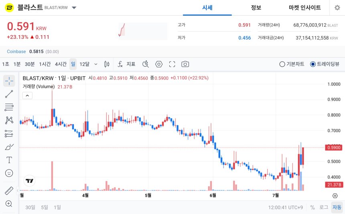Toggle 자동 auto scale
345x214 pixels.
(x=337, y=208)
